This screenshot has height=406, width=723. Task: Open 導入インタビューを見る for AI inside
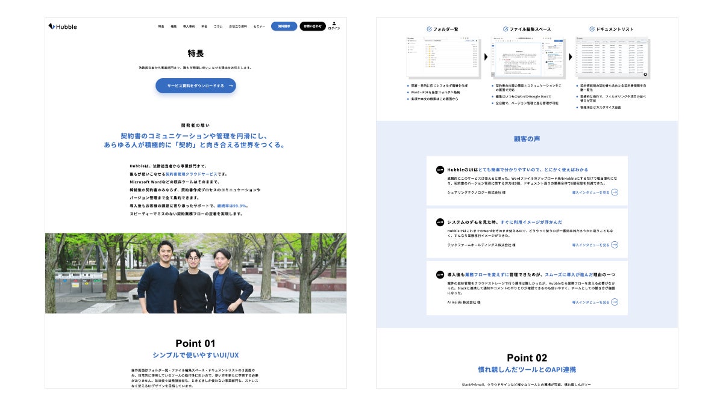pyautogui.click(x=591, y=302)
